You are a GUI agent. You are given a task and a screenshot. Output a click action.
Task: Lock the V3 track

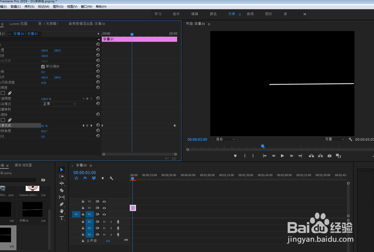pos(83,202)
